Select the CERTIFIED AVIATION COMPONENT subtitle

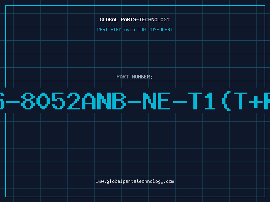click(135, 30)
